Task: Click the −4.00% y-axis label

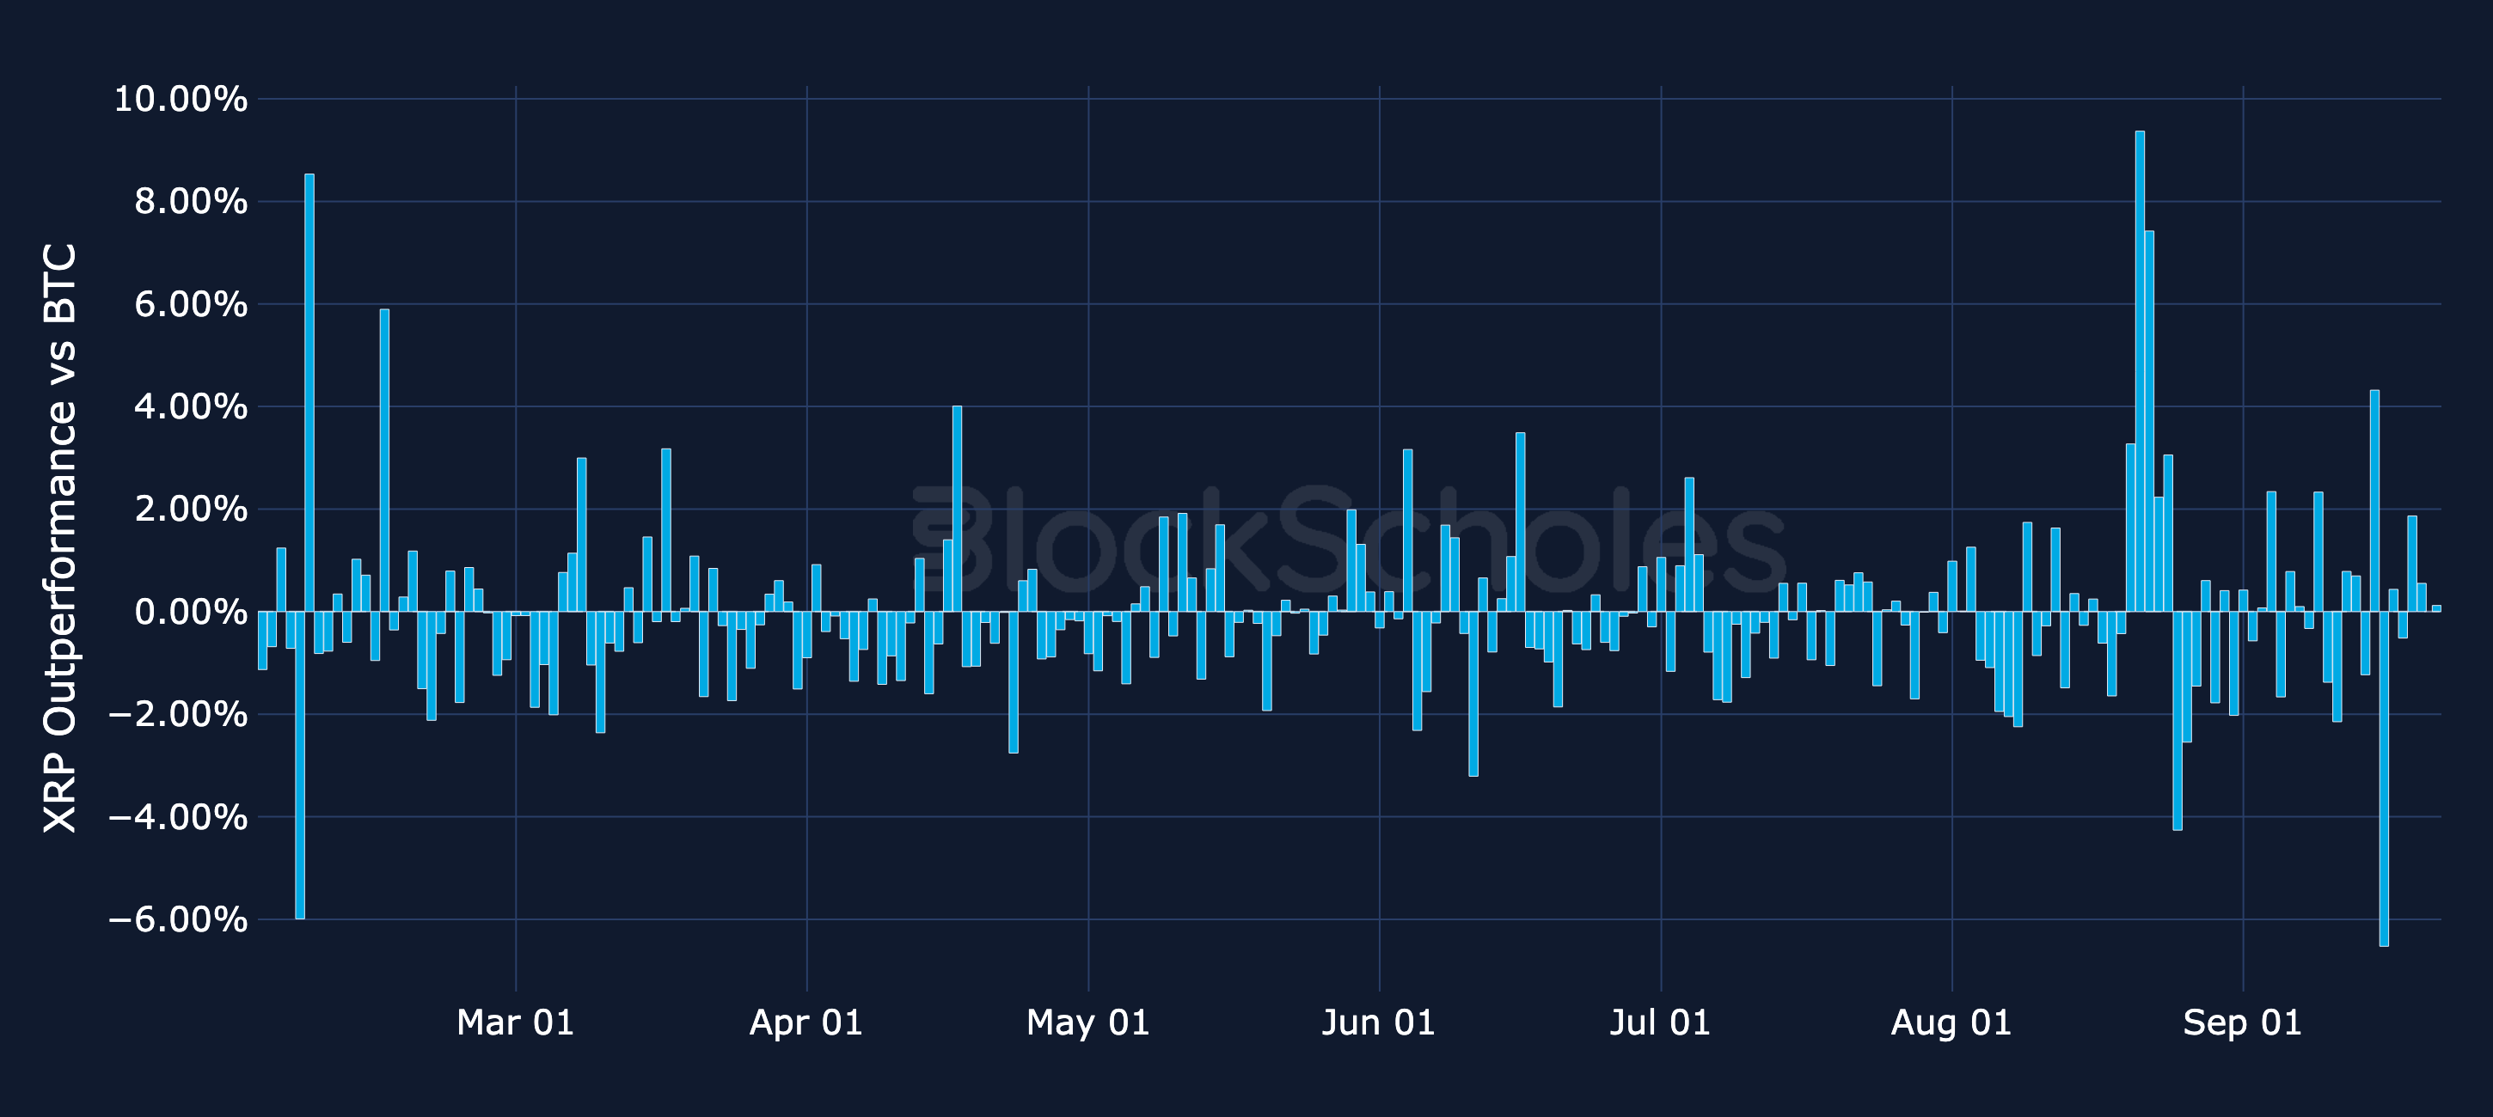Action: 178,817
